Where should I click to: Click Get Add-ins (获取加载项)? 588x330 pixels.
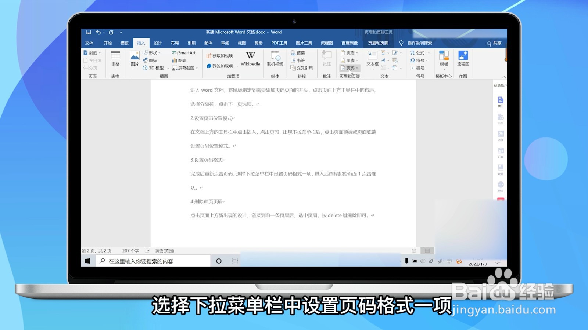click(x=220, y=56)
